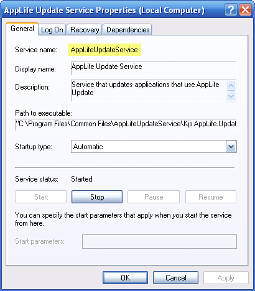The image size is (255, 291).
Task: Confirm changes with OK
Action: click(126, 278)
